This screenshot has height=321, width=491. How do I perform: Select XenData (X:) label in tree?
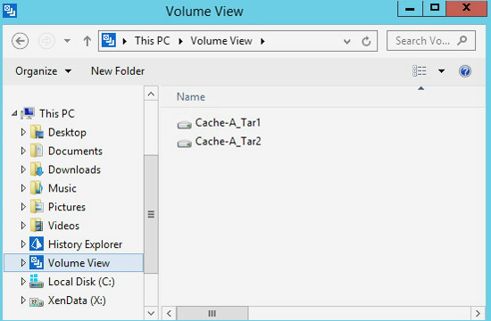pyautogui.click(x=77, y=300)
